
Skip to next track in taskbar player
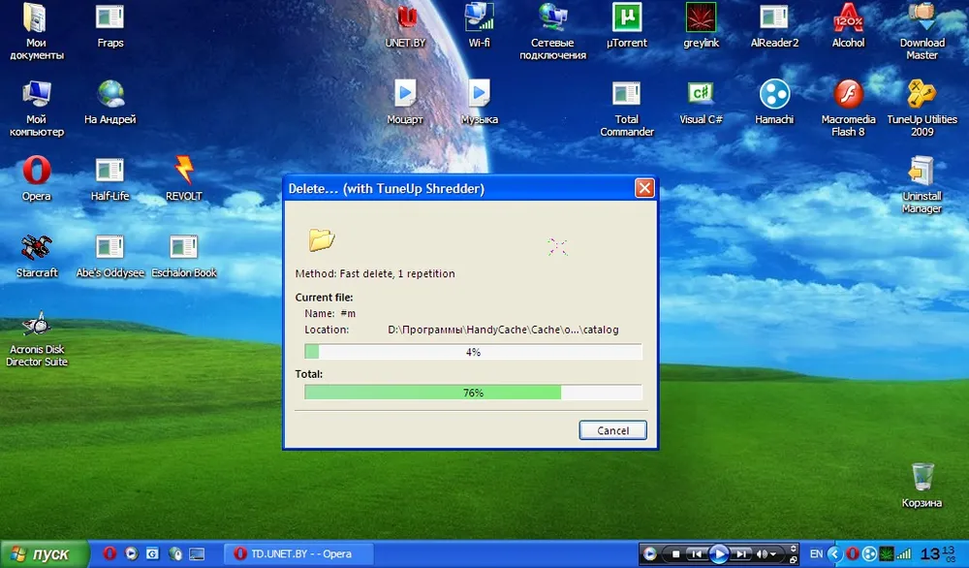click(x=741, y=554)
